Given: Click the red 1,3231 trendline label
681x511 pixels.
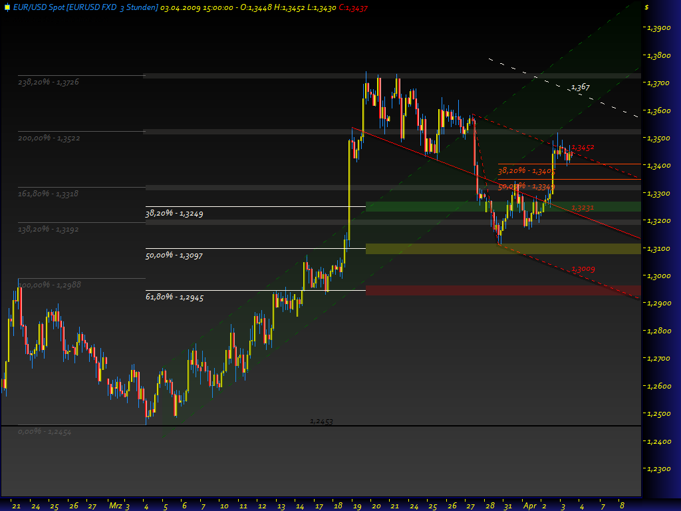Looking at the screenshot, I should 583,208.
